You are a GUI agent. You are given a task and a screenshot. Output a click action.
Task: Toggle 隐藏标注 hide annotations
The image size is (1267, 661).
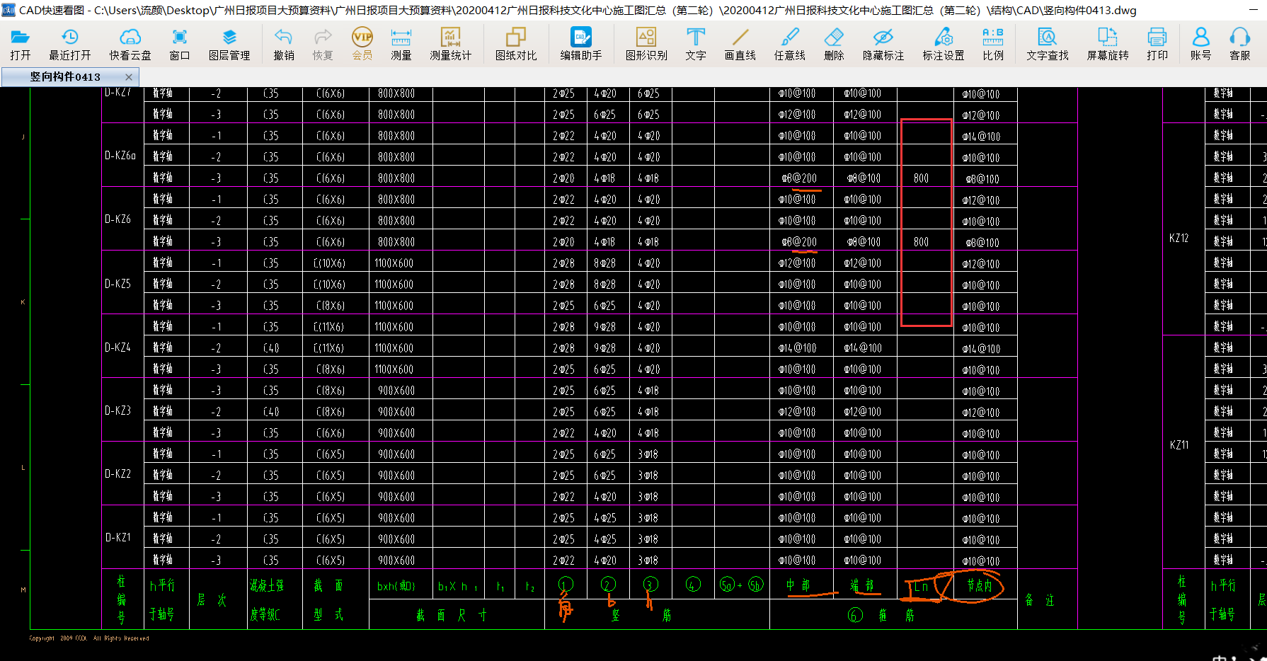tap(883, 44)
